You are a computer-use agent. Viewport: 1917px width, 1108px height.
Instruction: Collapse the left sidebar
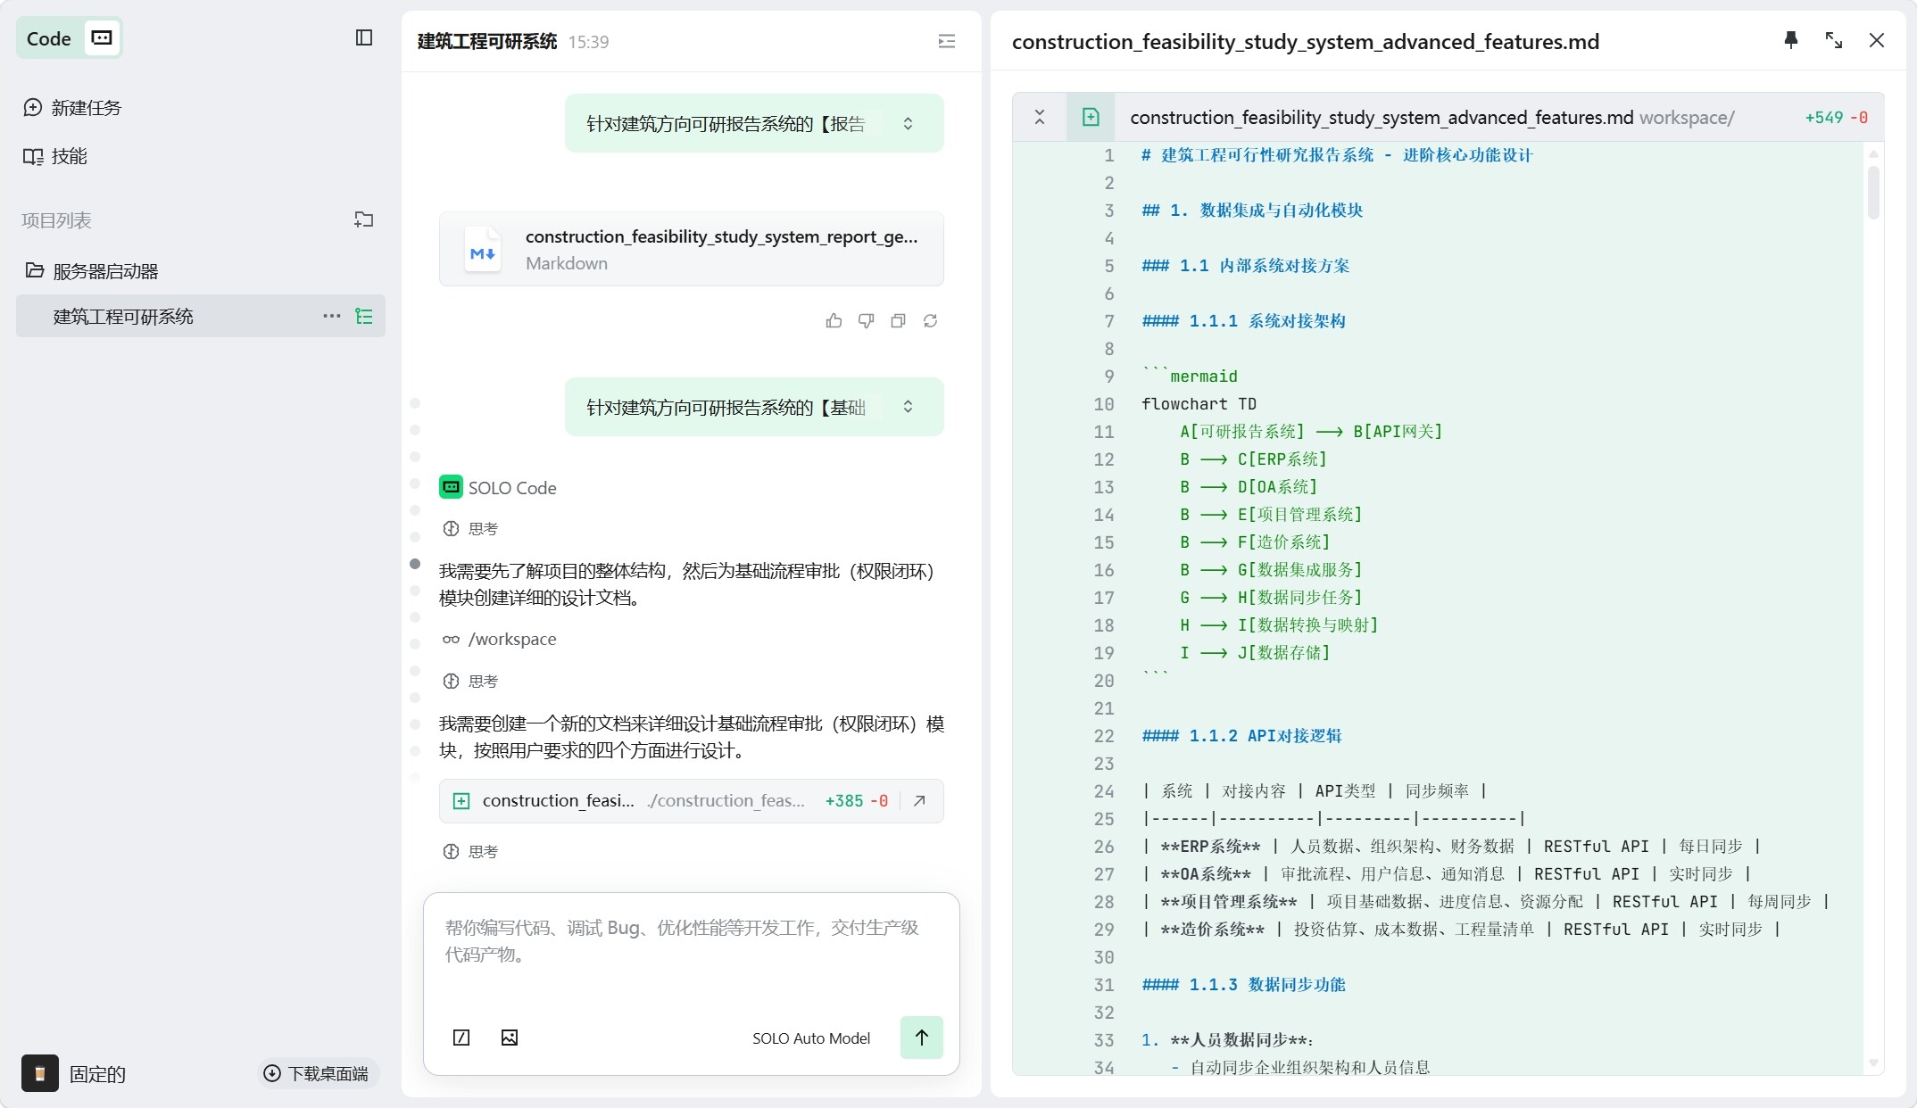[363, 38]
